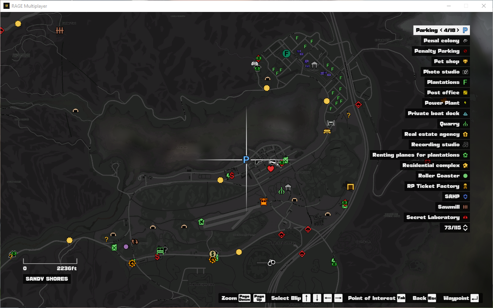Click the green quarry blip on the map
This screenshot has height=308, width=493.
(281, 190)
